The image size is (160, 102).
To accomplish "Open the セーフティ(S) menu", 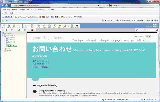I will [x=137, y=21].
